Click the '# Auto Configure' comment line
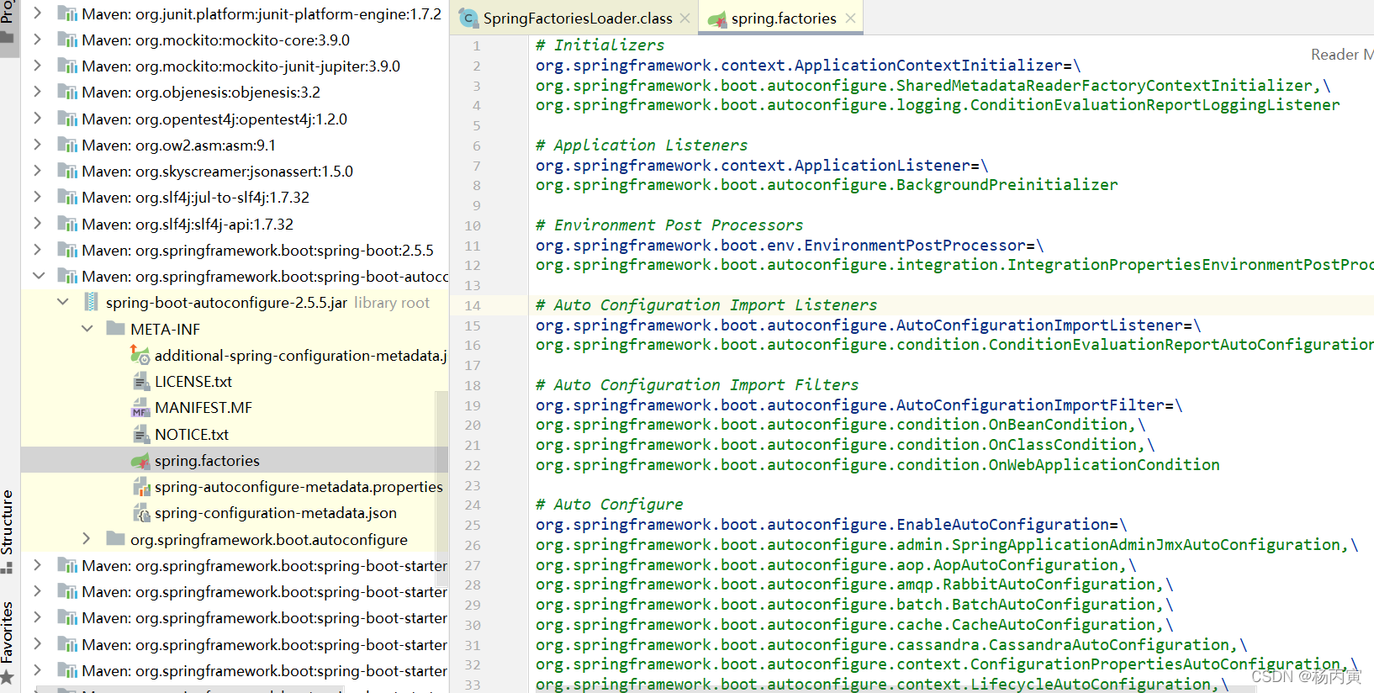The height and width of the screenshot is (693, 1374). tap(610, 505)
